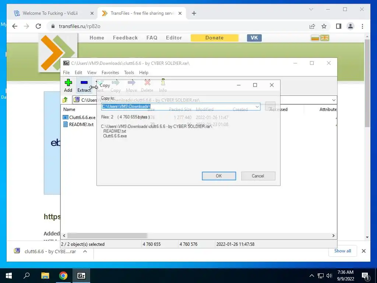377x283 pixels.
Task: Click the Extract toolbar icon
Action: pos(84,85)
